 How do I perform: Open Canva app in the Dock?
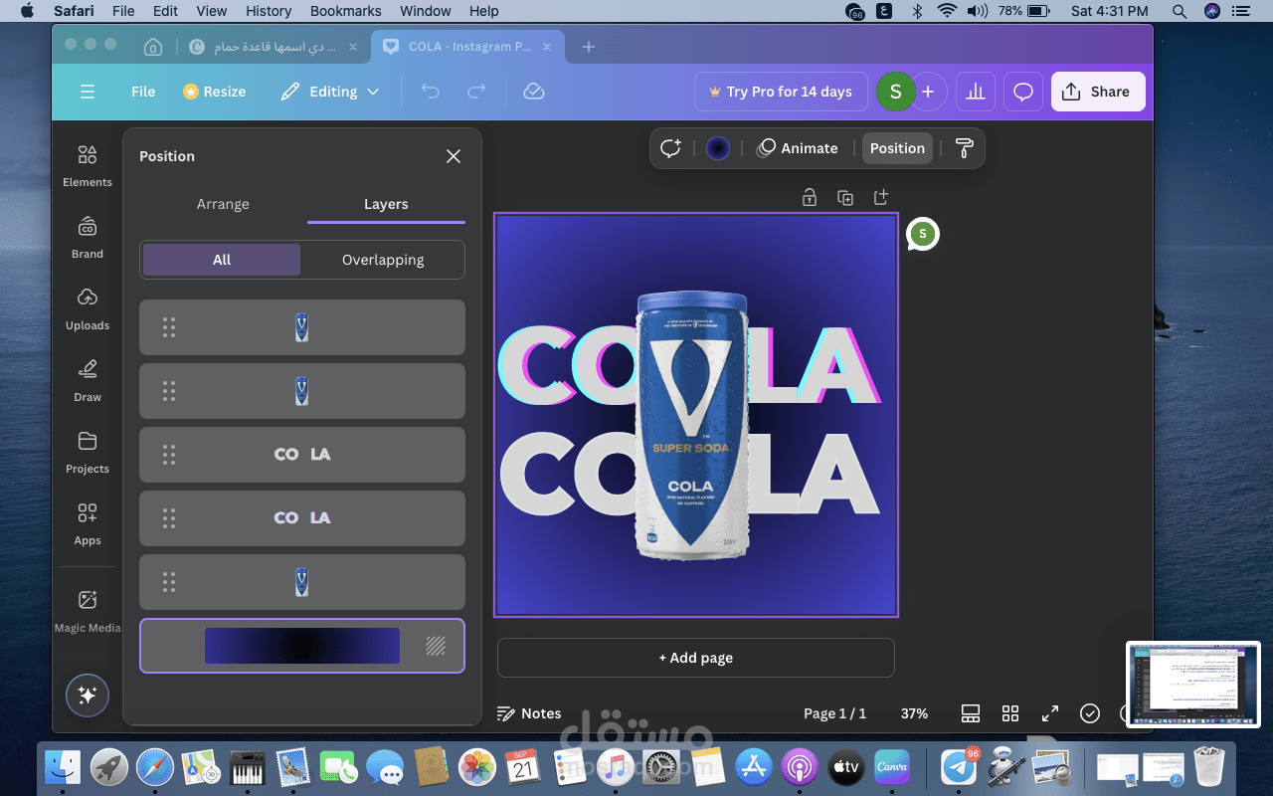point(892,767)
